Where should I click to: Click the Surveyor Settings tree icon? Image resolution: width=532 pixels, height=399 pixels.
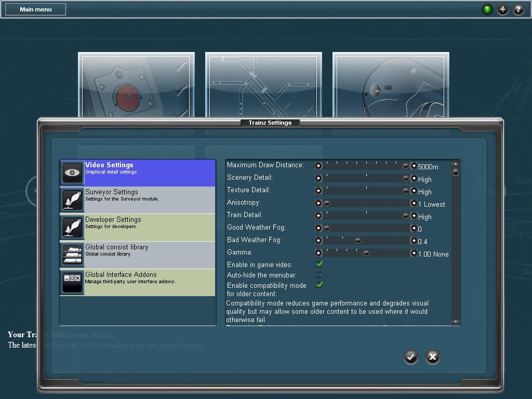click(x=72, y=200)
